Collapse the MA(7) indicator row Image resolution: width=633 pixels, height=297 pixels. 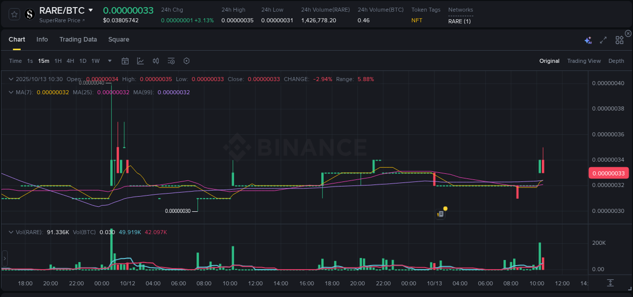coord(11,92)
